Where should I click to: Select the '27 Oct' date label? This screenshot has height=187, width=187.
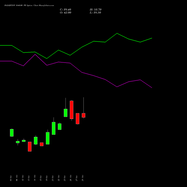coord(77,178)
